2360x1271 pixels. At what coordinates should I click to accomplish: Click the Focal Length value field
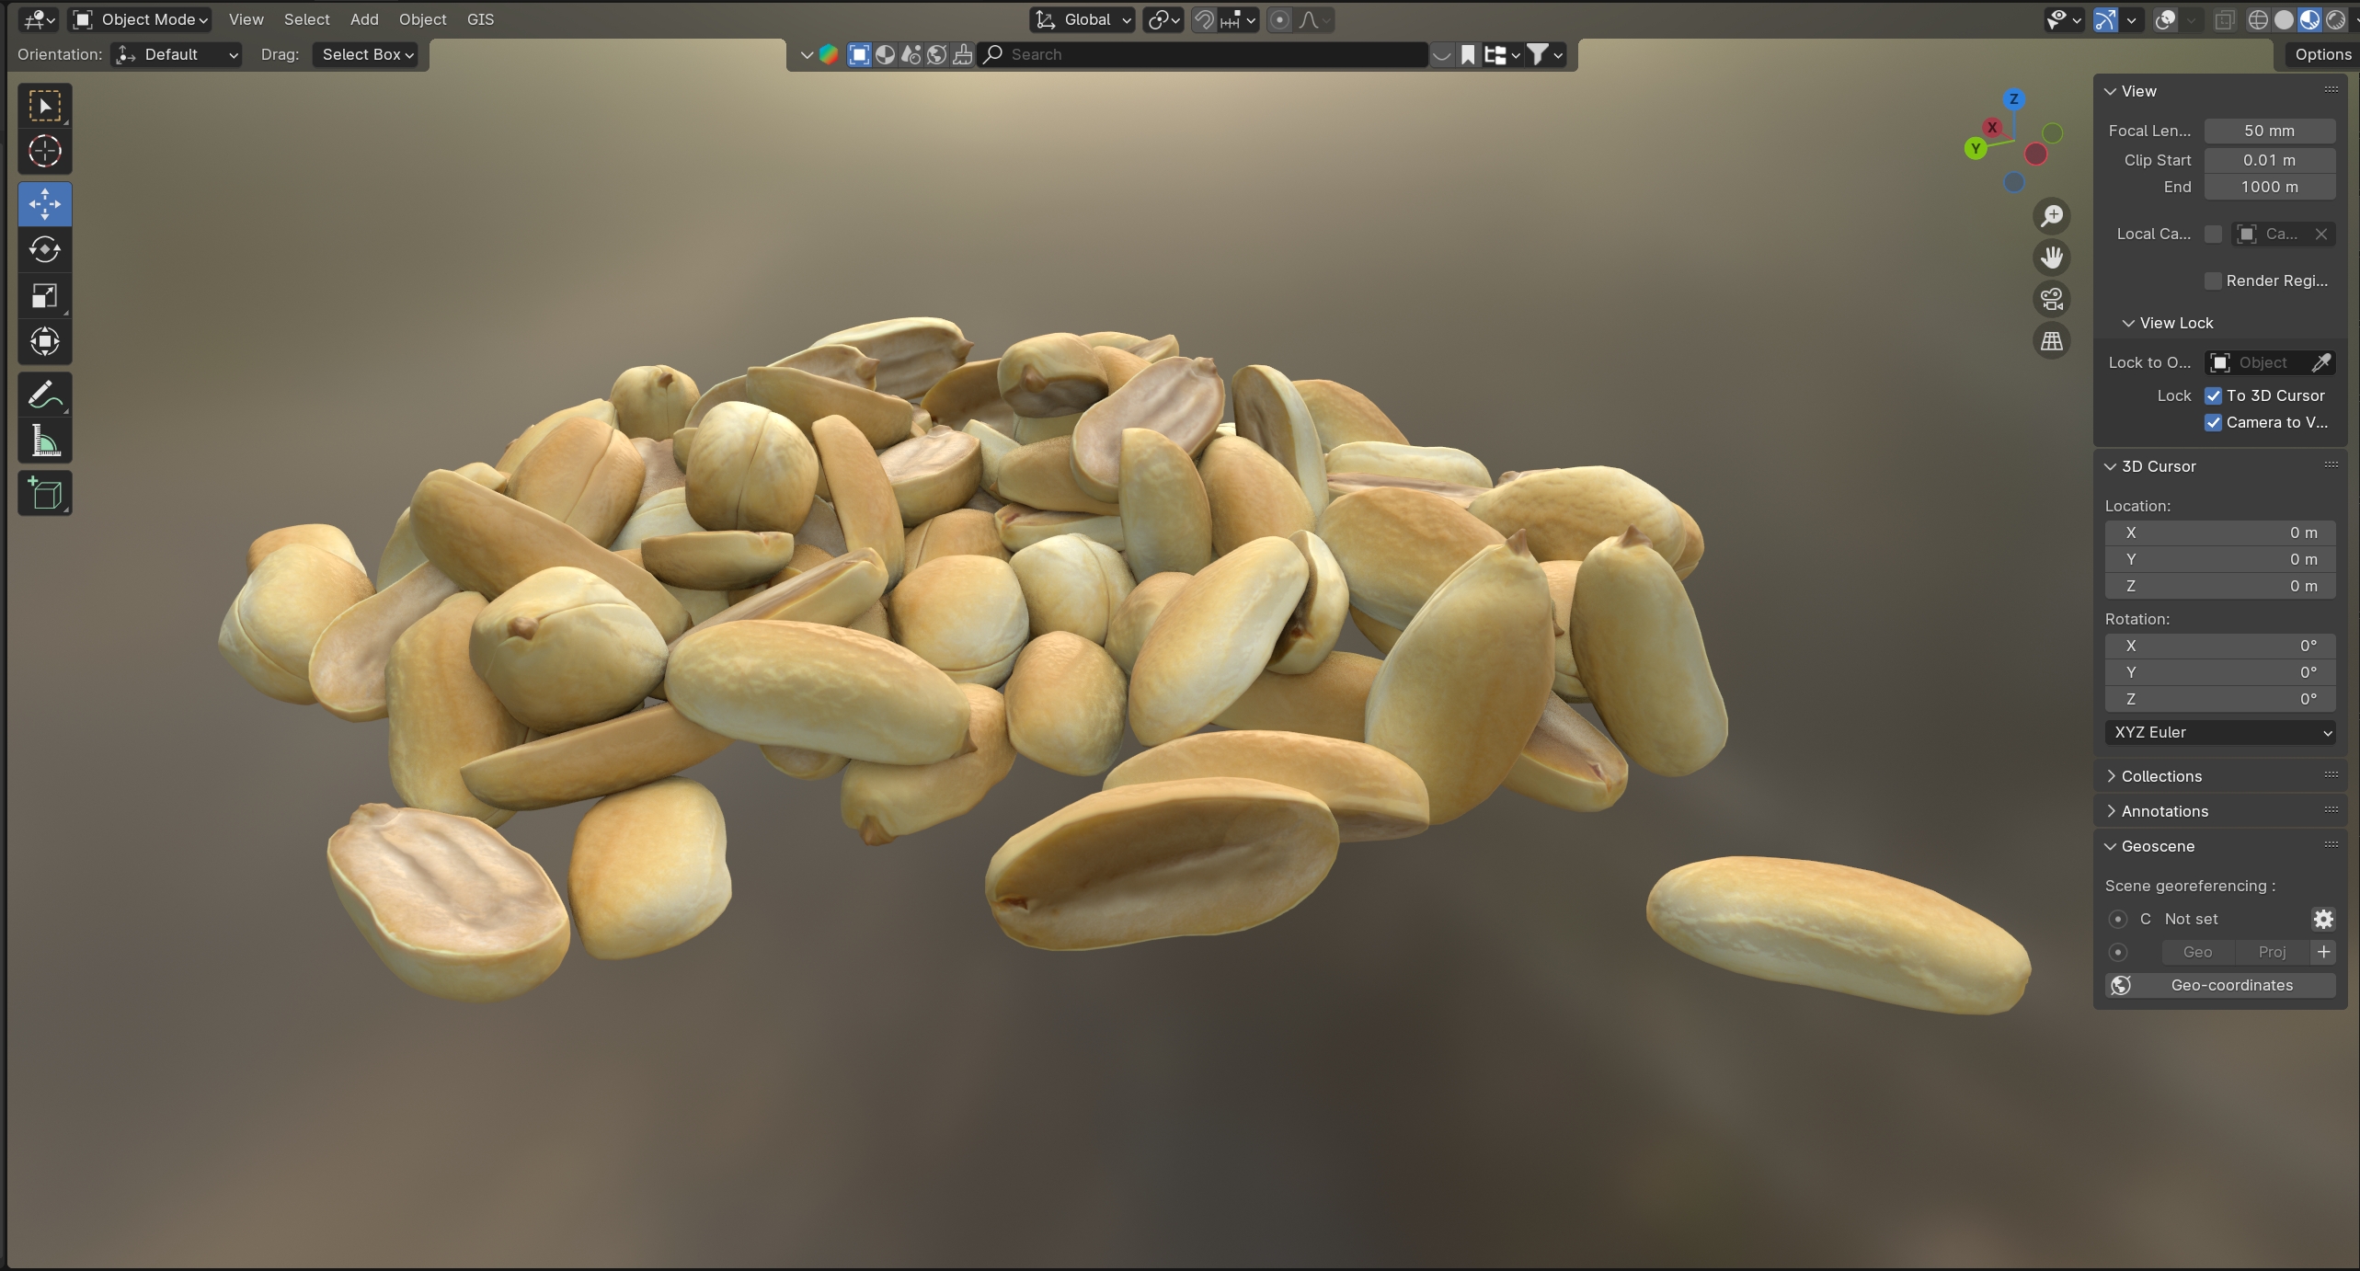(2268, 131)
